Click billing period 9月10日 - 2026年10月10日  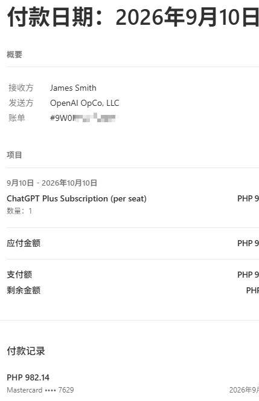point(52,183)
